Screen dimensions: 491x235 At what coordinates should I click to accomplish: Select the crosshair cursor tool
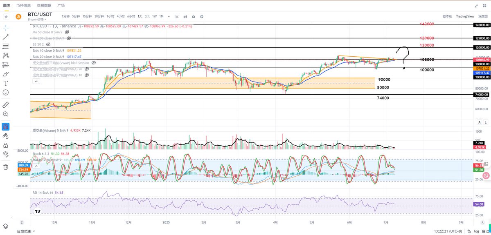coord(6,27)
